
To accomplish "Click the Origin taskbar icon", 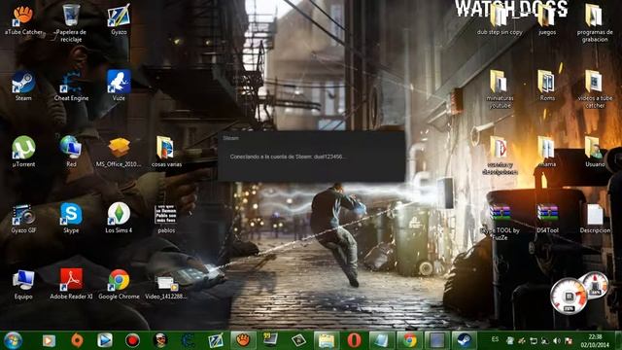I will pos(77,340).
